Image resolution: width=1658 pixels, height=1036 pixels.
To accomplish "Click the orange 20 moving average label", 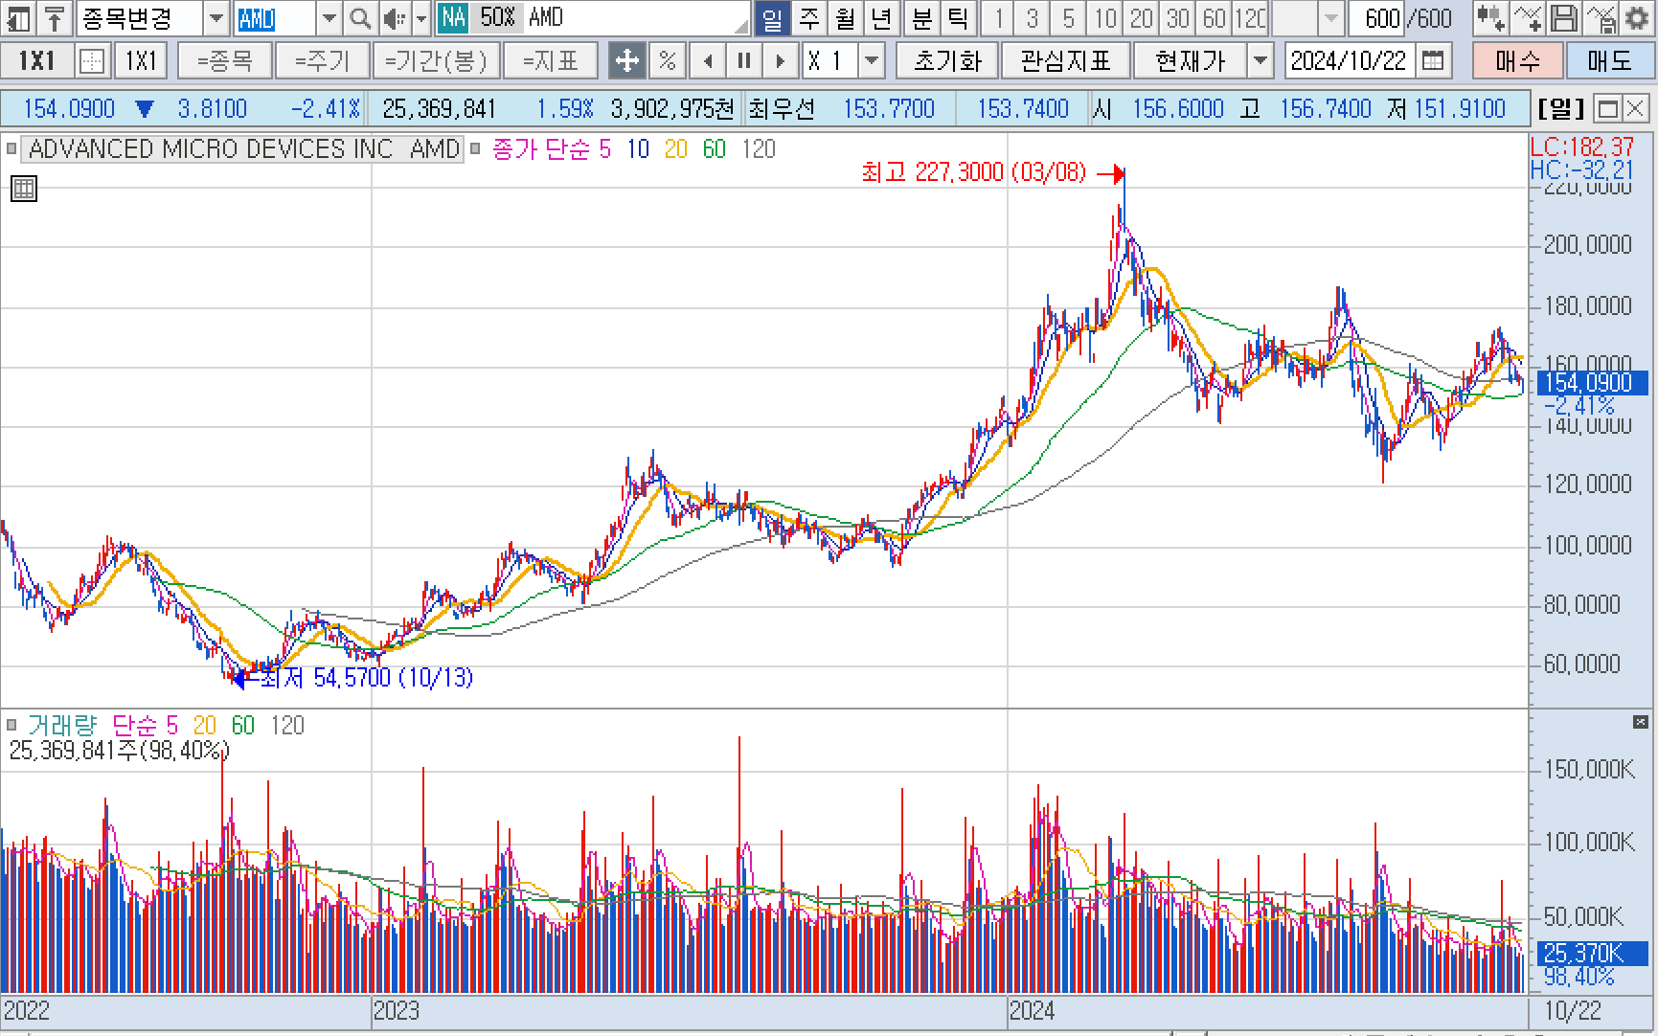I will click(676, 149).
